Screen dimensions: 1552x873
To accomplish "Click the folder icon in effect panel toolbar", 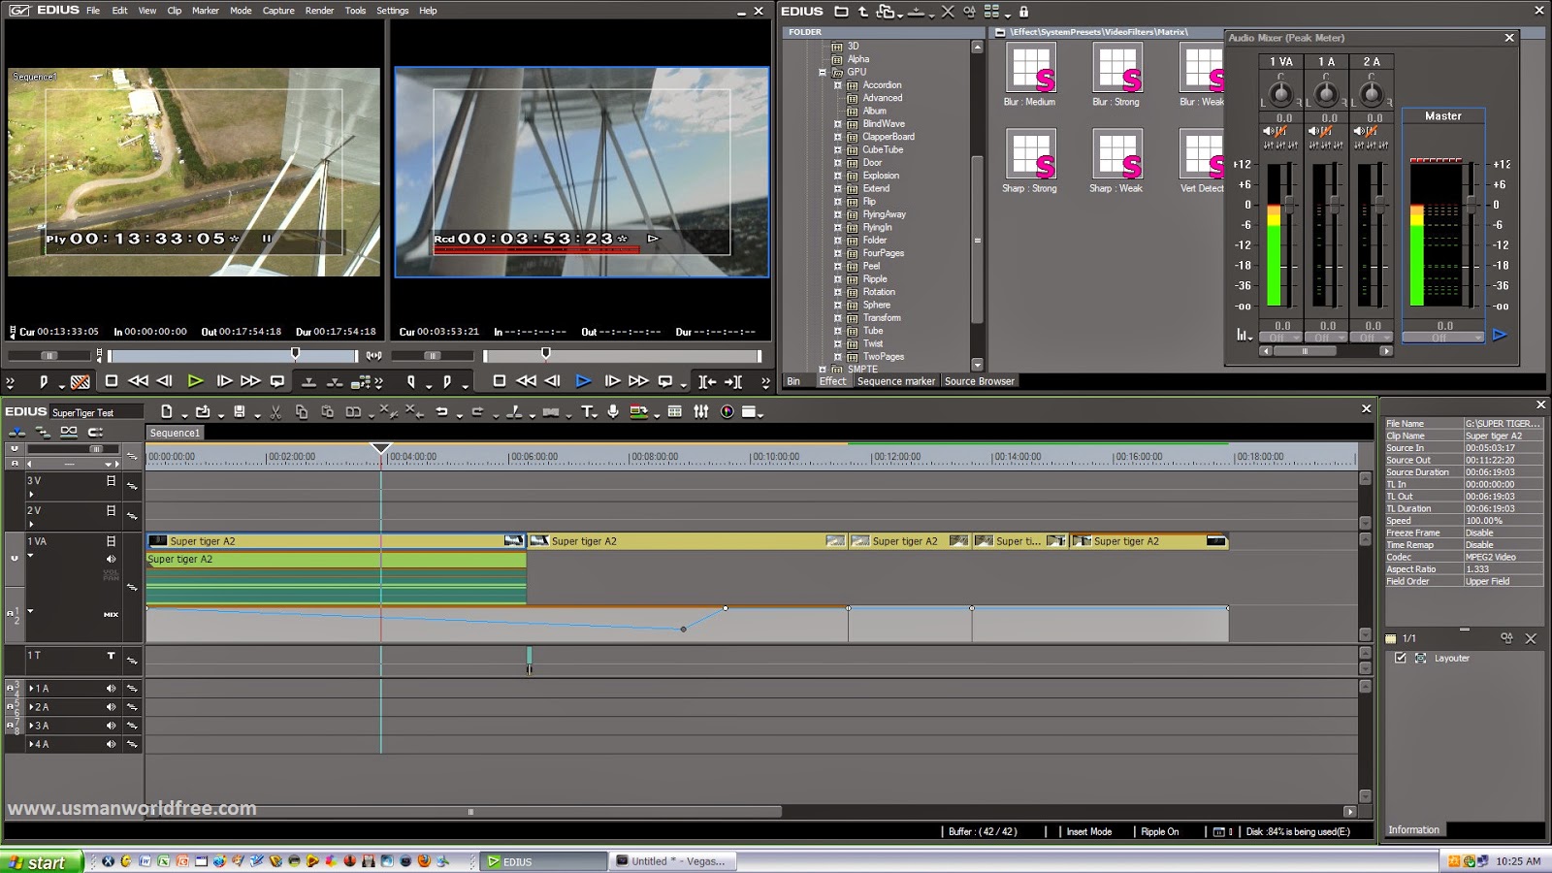I will [x=841, y=12].
